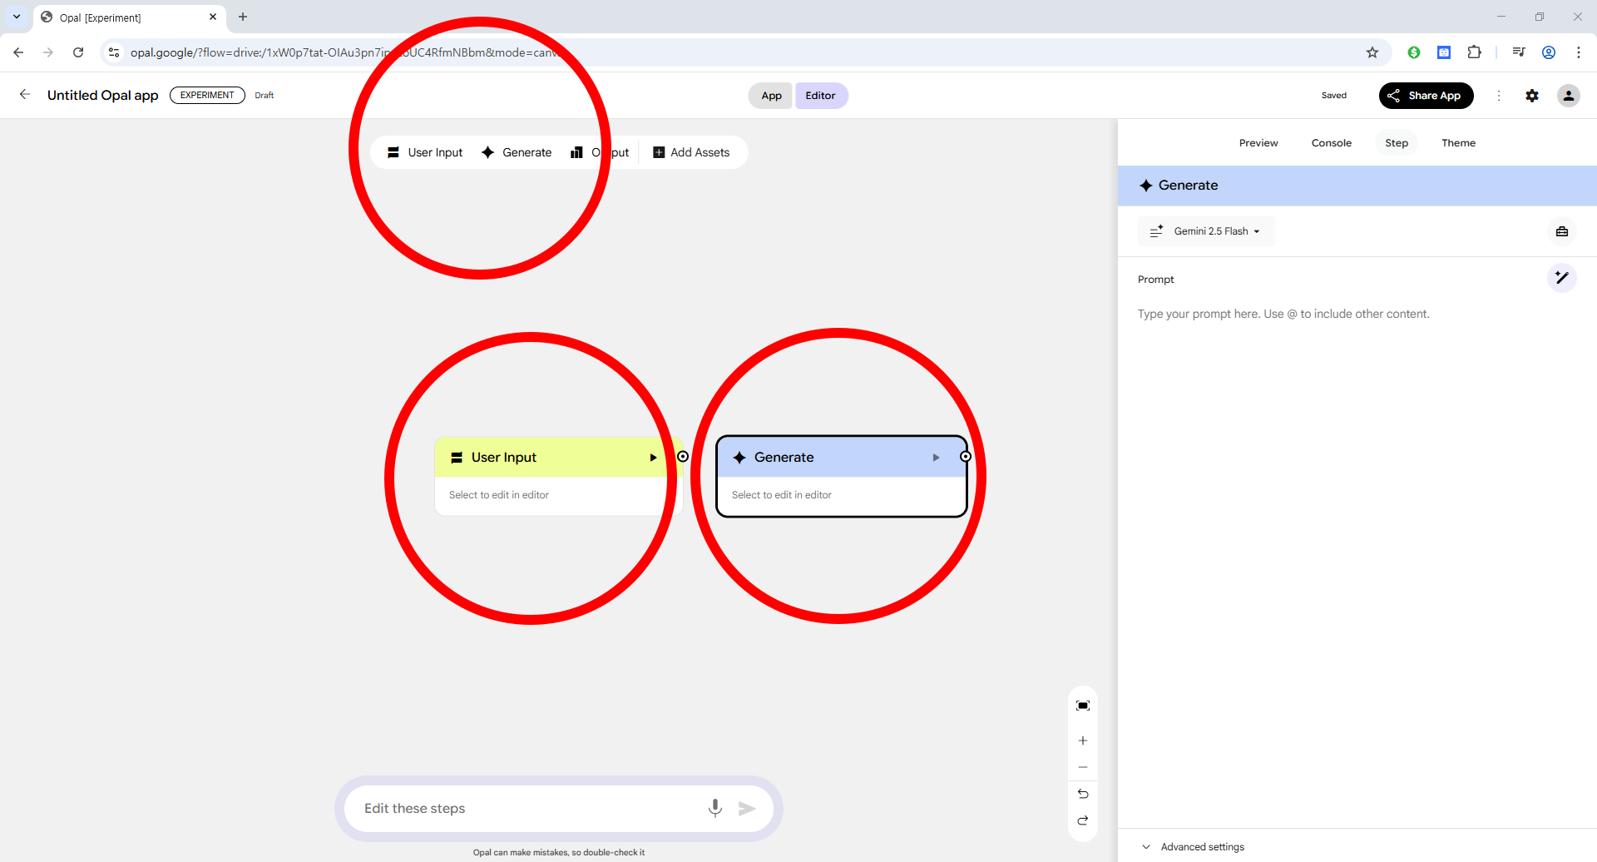Click into the prompt text area
Image resolution: width=1597 pixels, height=862 pixels.
(1356, 314)
